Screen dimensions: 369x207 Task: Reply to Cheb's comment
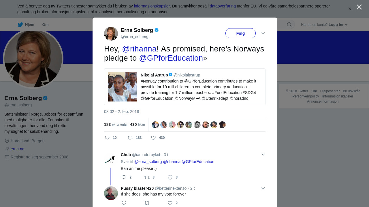coord(124,177)
